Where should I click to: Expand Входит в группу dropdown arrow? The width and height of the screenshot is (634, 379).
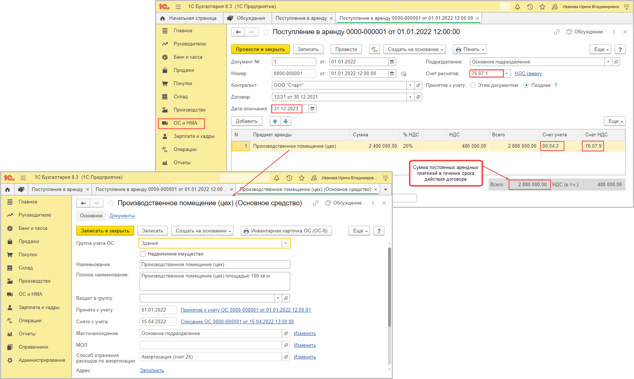pyautogui.click(x=278, y=298)
